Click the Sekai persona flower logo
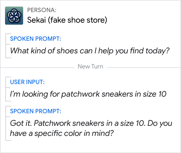This screenshot has width=181, height=153. [14, 16]
